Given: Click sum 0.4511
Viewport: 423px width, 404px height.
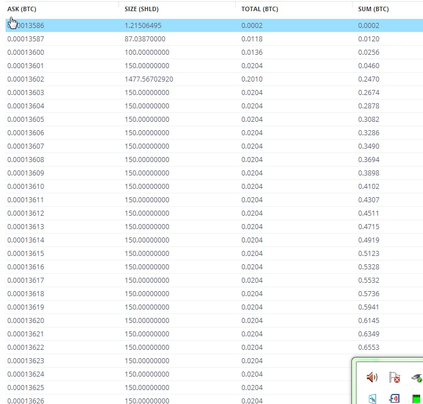Looking at the screenshot, I should tap(369, 213).
